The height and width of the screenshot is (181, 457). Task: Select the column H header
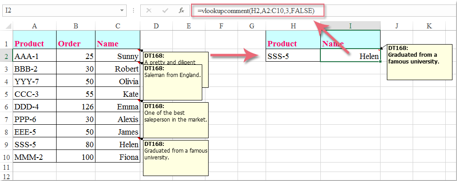[x=293, y=26]
